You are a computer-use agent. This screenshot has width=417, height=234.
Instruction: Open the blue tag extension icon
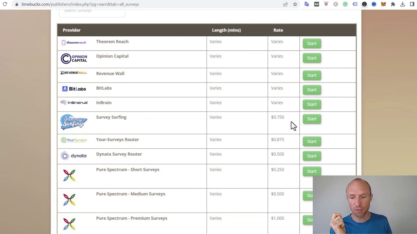click(x=355, y=4)
